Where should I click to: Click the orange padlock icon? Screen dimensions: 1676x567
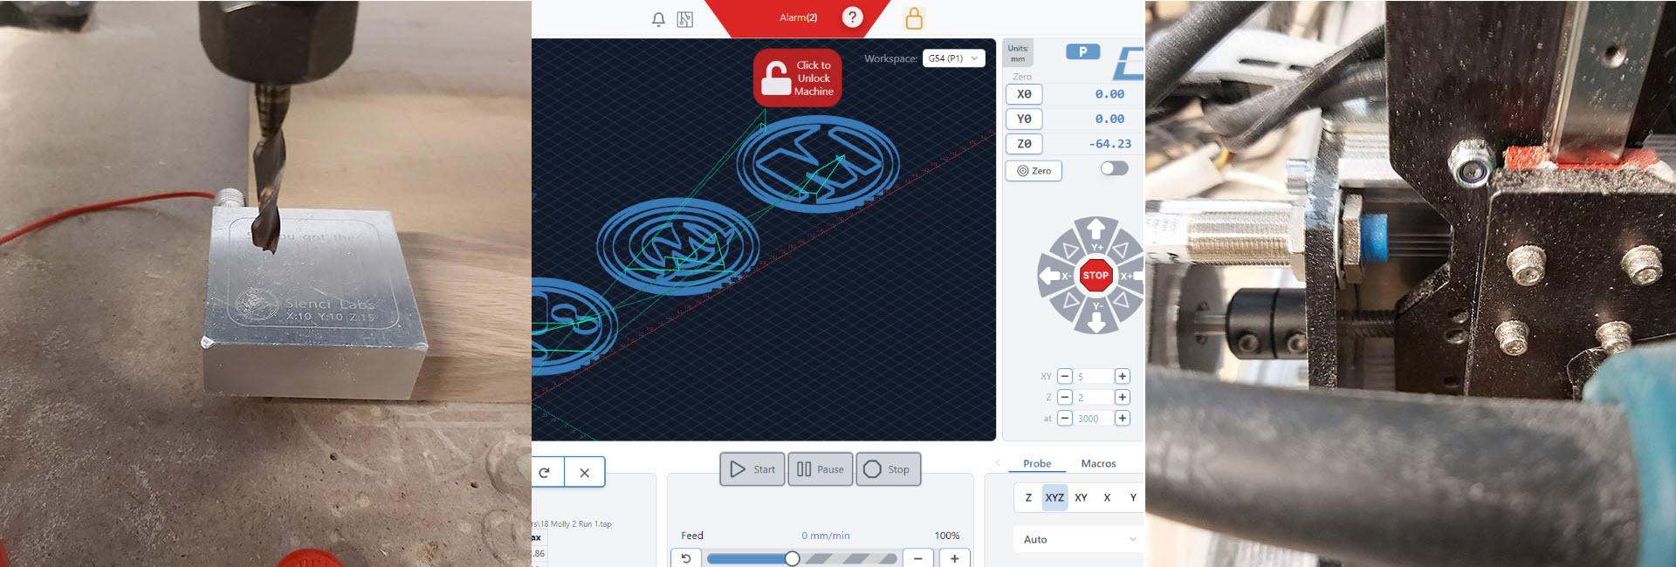tap(914, 18)
